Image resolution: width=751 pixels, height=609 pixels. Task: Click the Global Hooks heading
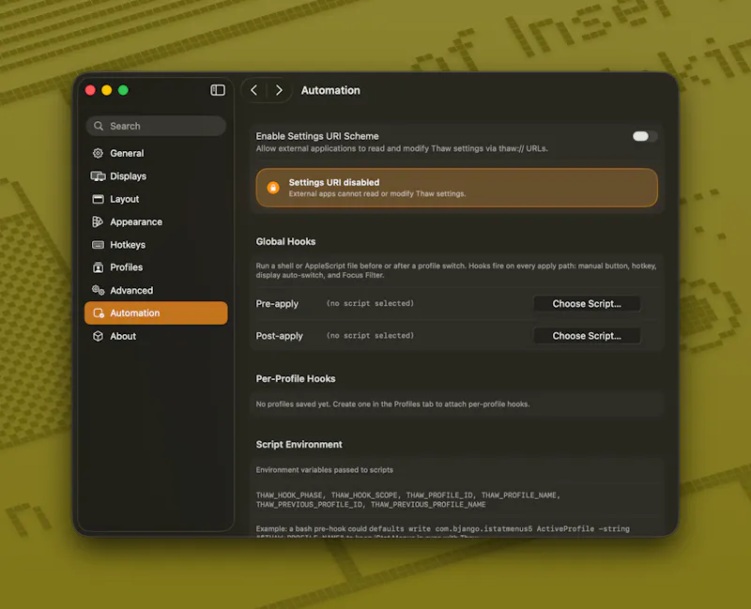click(285, 242)
